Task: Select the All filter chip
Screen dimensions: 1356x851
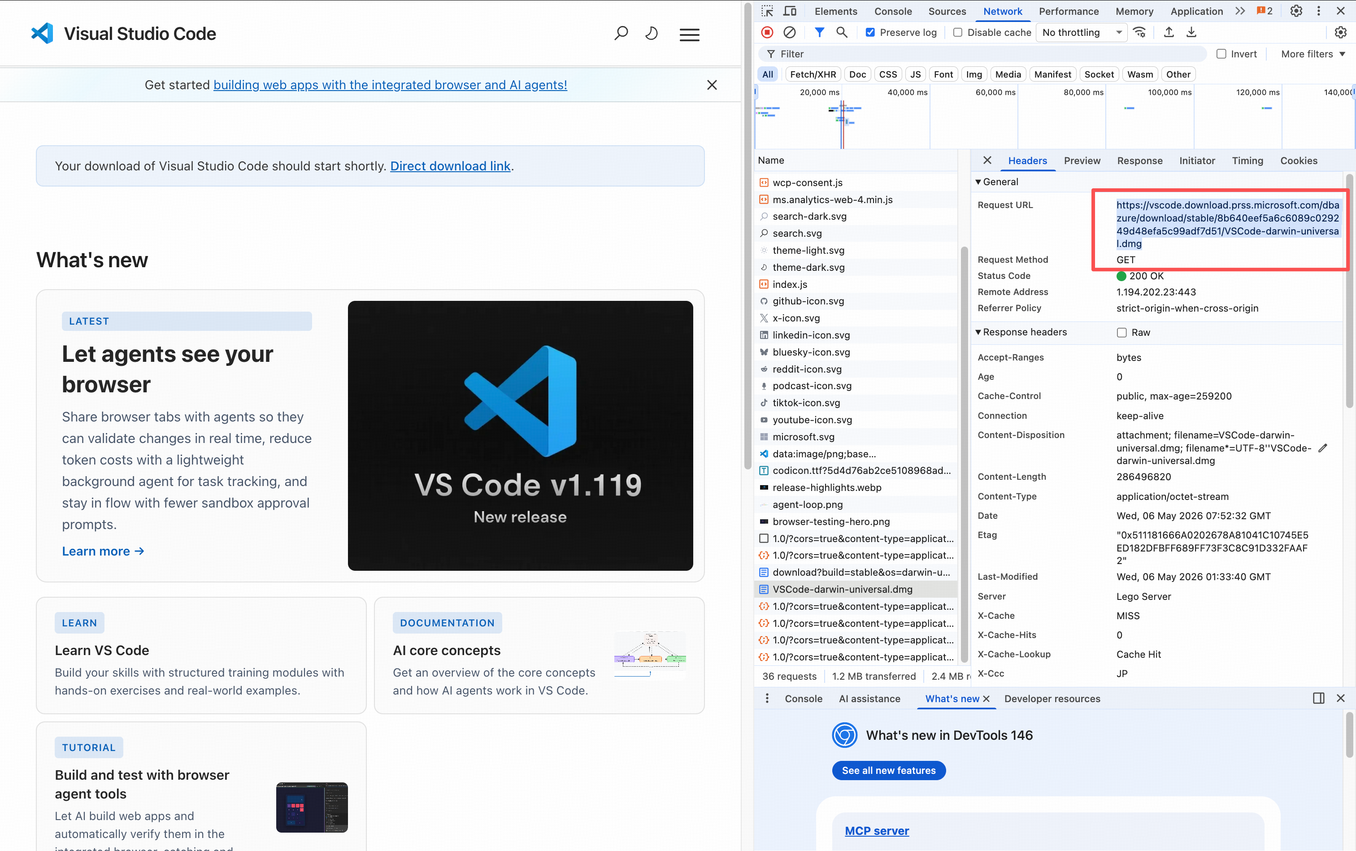Action: click(767, 74)
